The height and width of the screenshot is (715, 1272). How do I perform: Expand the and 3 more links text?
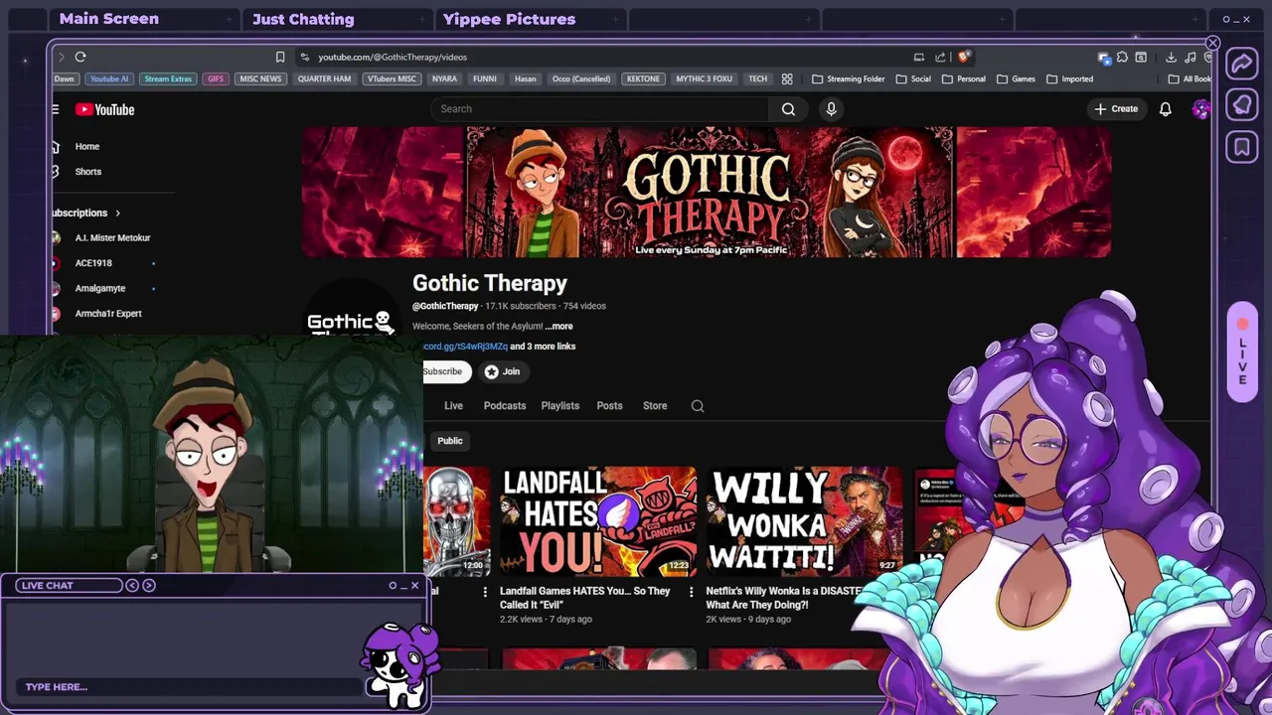pos(543,347)
